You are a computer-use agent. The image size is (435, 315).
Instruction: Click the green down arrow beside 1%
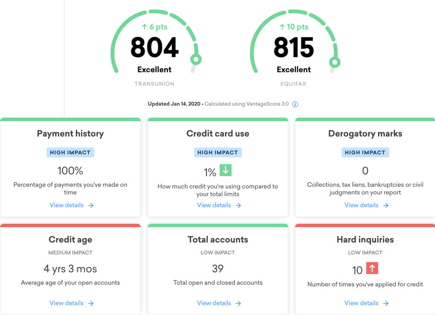coord(226,170)
